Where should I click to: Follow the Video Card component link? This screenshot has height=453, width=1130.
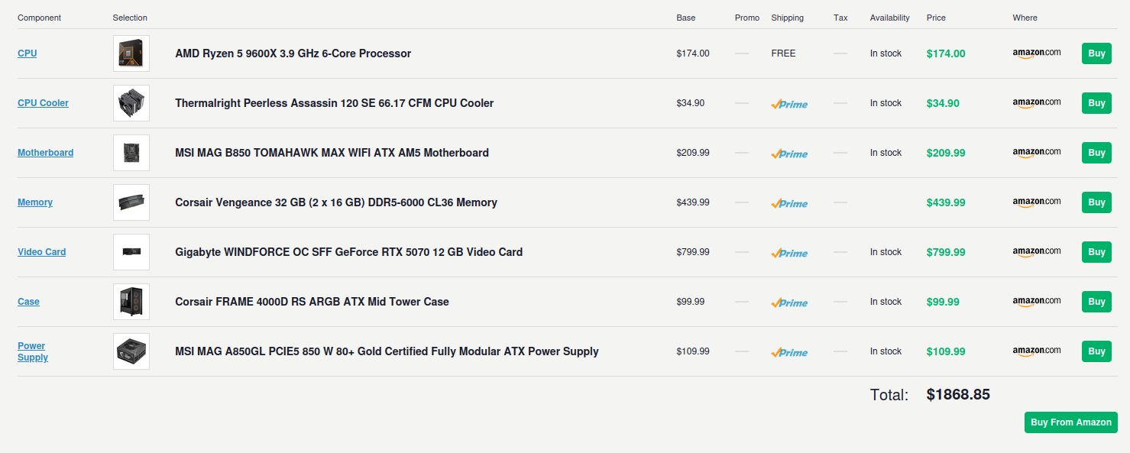click(x=42, y=252)
